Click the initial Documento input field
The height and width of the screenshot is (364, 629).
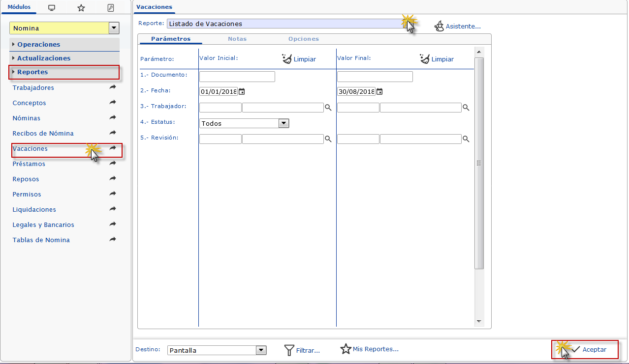pyautogui.click(x=237, y=77)
